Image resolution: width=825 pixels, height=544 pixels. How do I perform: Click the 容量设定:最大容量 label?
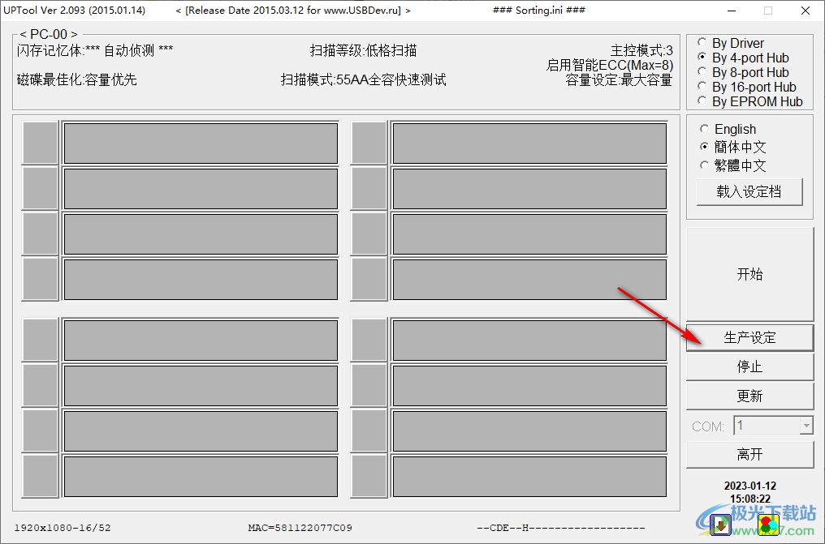(620, 79)
